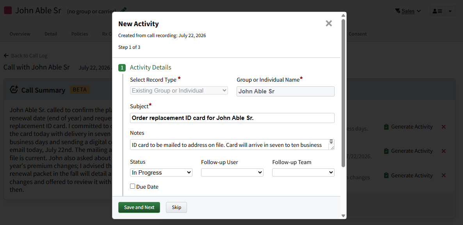
Task: Switch to the Overview tab
Action: pos(20,34)
